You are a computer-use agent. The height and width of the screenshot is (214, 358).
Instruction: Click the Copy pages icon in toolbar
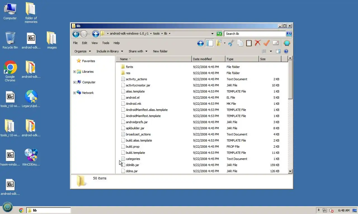point(240,43)
